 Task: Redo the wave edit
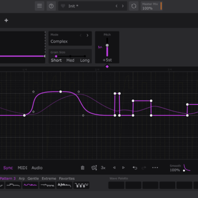click(144, 168)
